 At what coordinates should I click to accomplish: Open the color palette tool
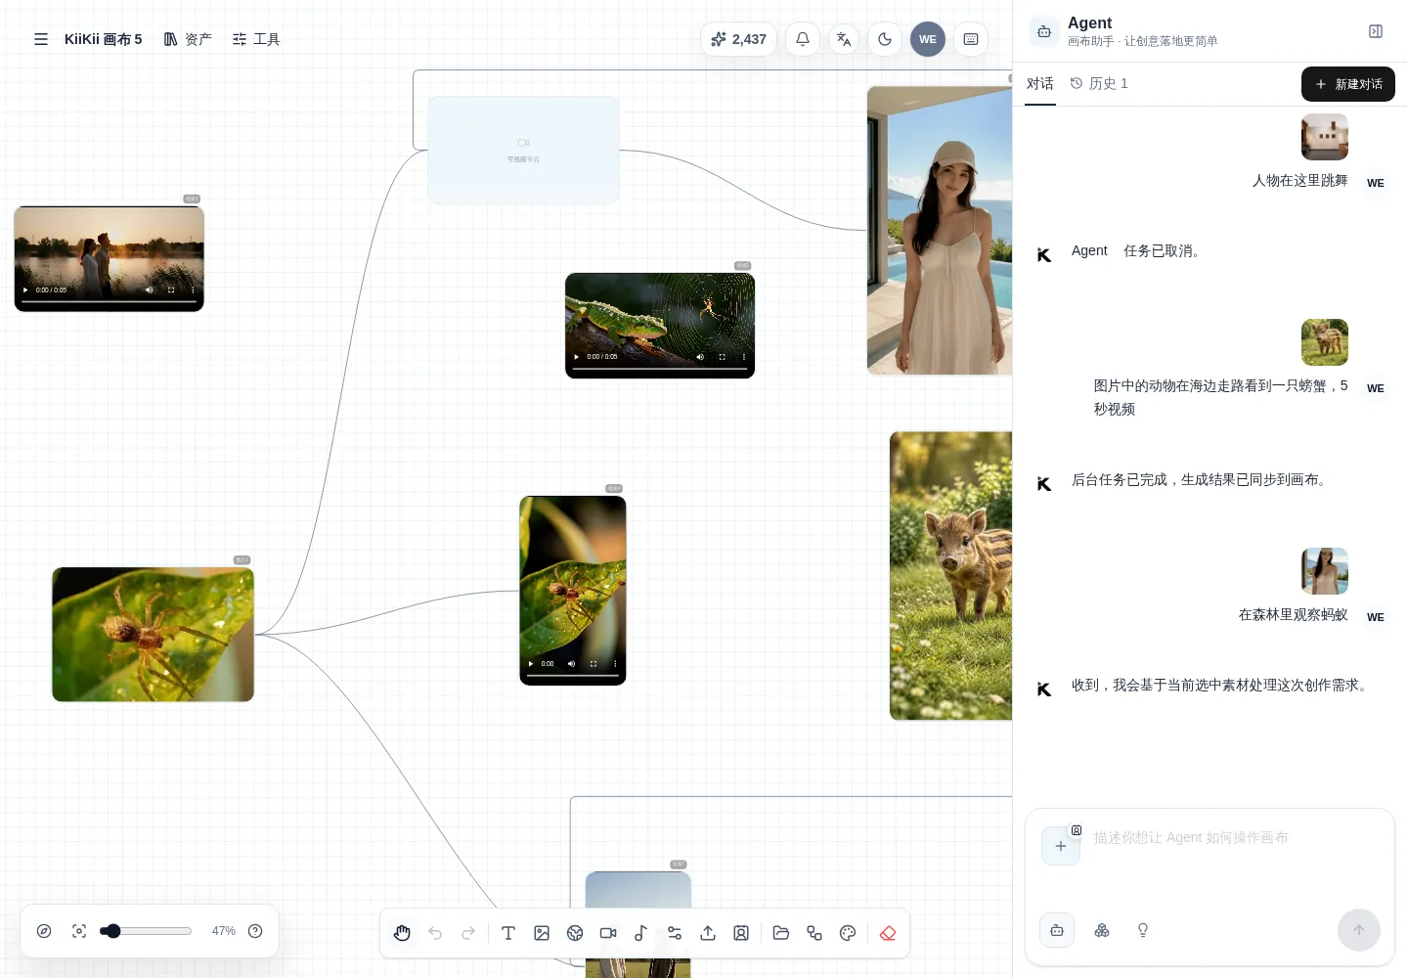click(848, 933)
